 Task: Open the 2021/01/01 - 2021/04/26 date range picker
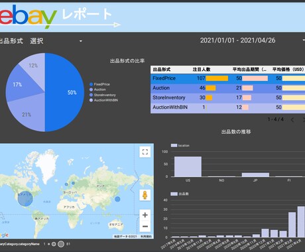pyautogui.click(x=252, y=40)
